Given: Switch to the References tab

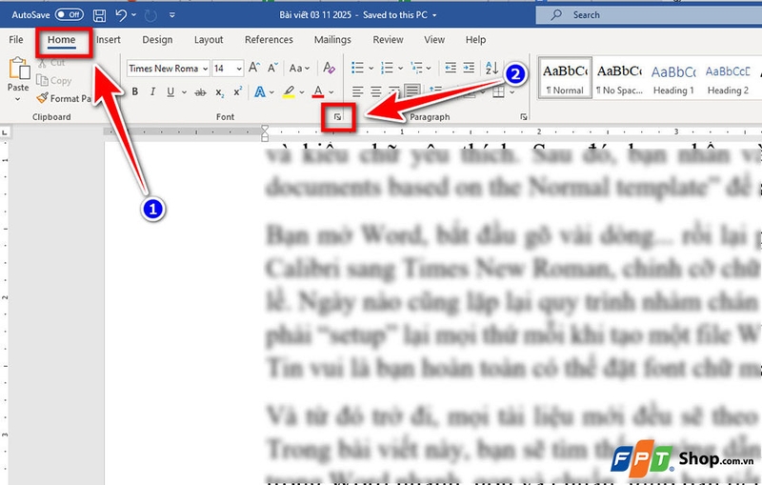Looking at the screenshot, I should point(269,39).
